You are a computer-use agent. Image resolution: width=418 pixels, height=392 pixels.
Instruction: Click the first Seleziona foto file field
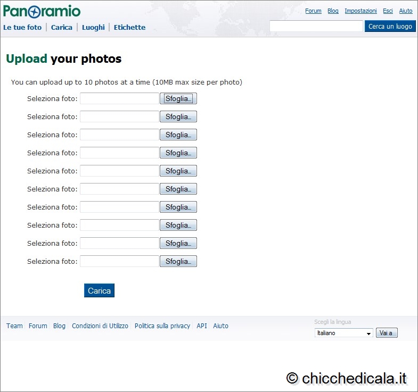click(119, 98)
